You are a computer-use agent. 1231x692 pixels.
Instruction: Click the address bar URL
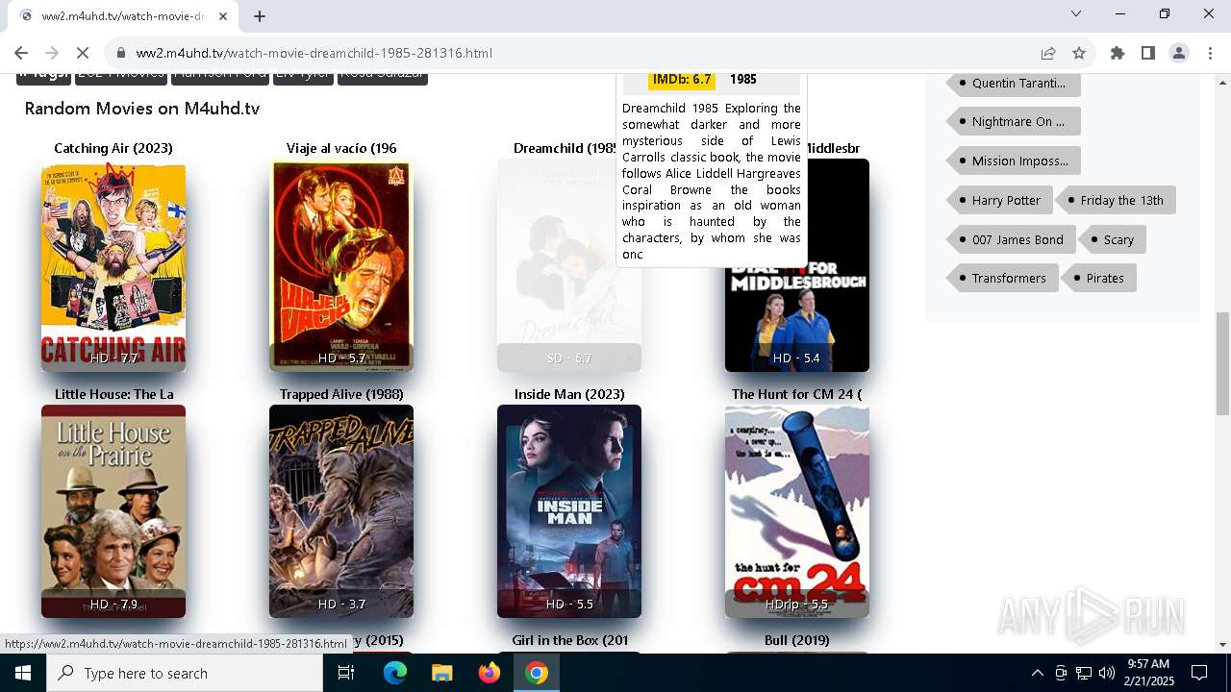click(x=314, y=53)
